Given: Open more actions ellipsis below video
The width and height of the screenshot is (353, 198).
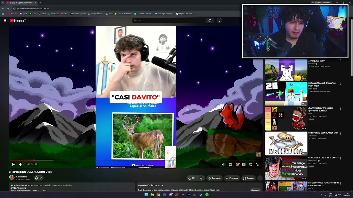Looking at the screenshot, I should pyautogui.click(x=260, y=178).
